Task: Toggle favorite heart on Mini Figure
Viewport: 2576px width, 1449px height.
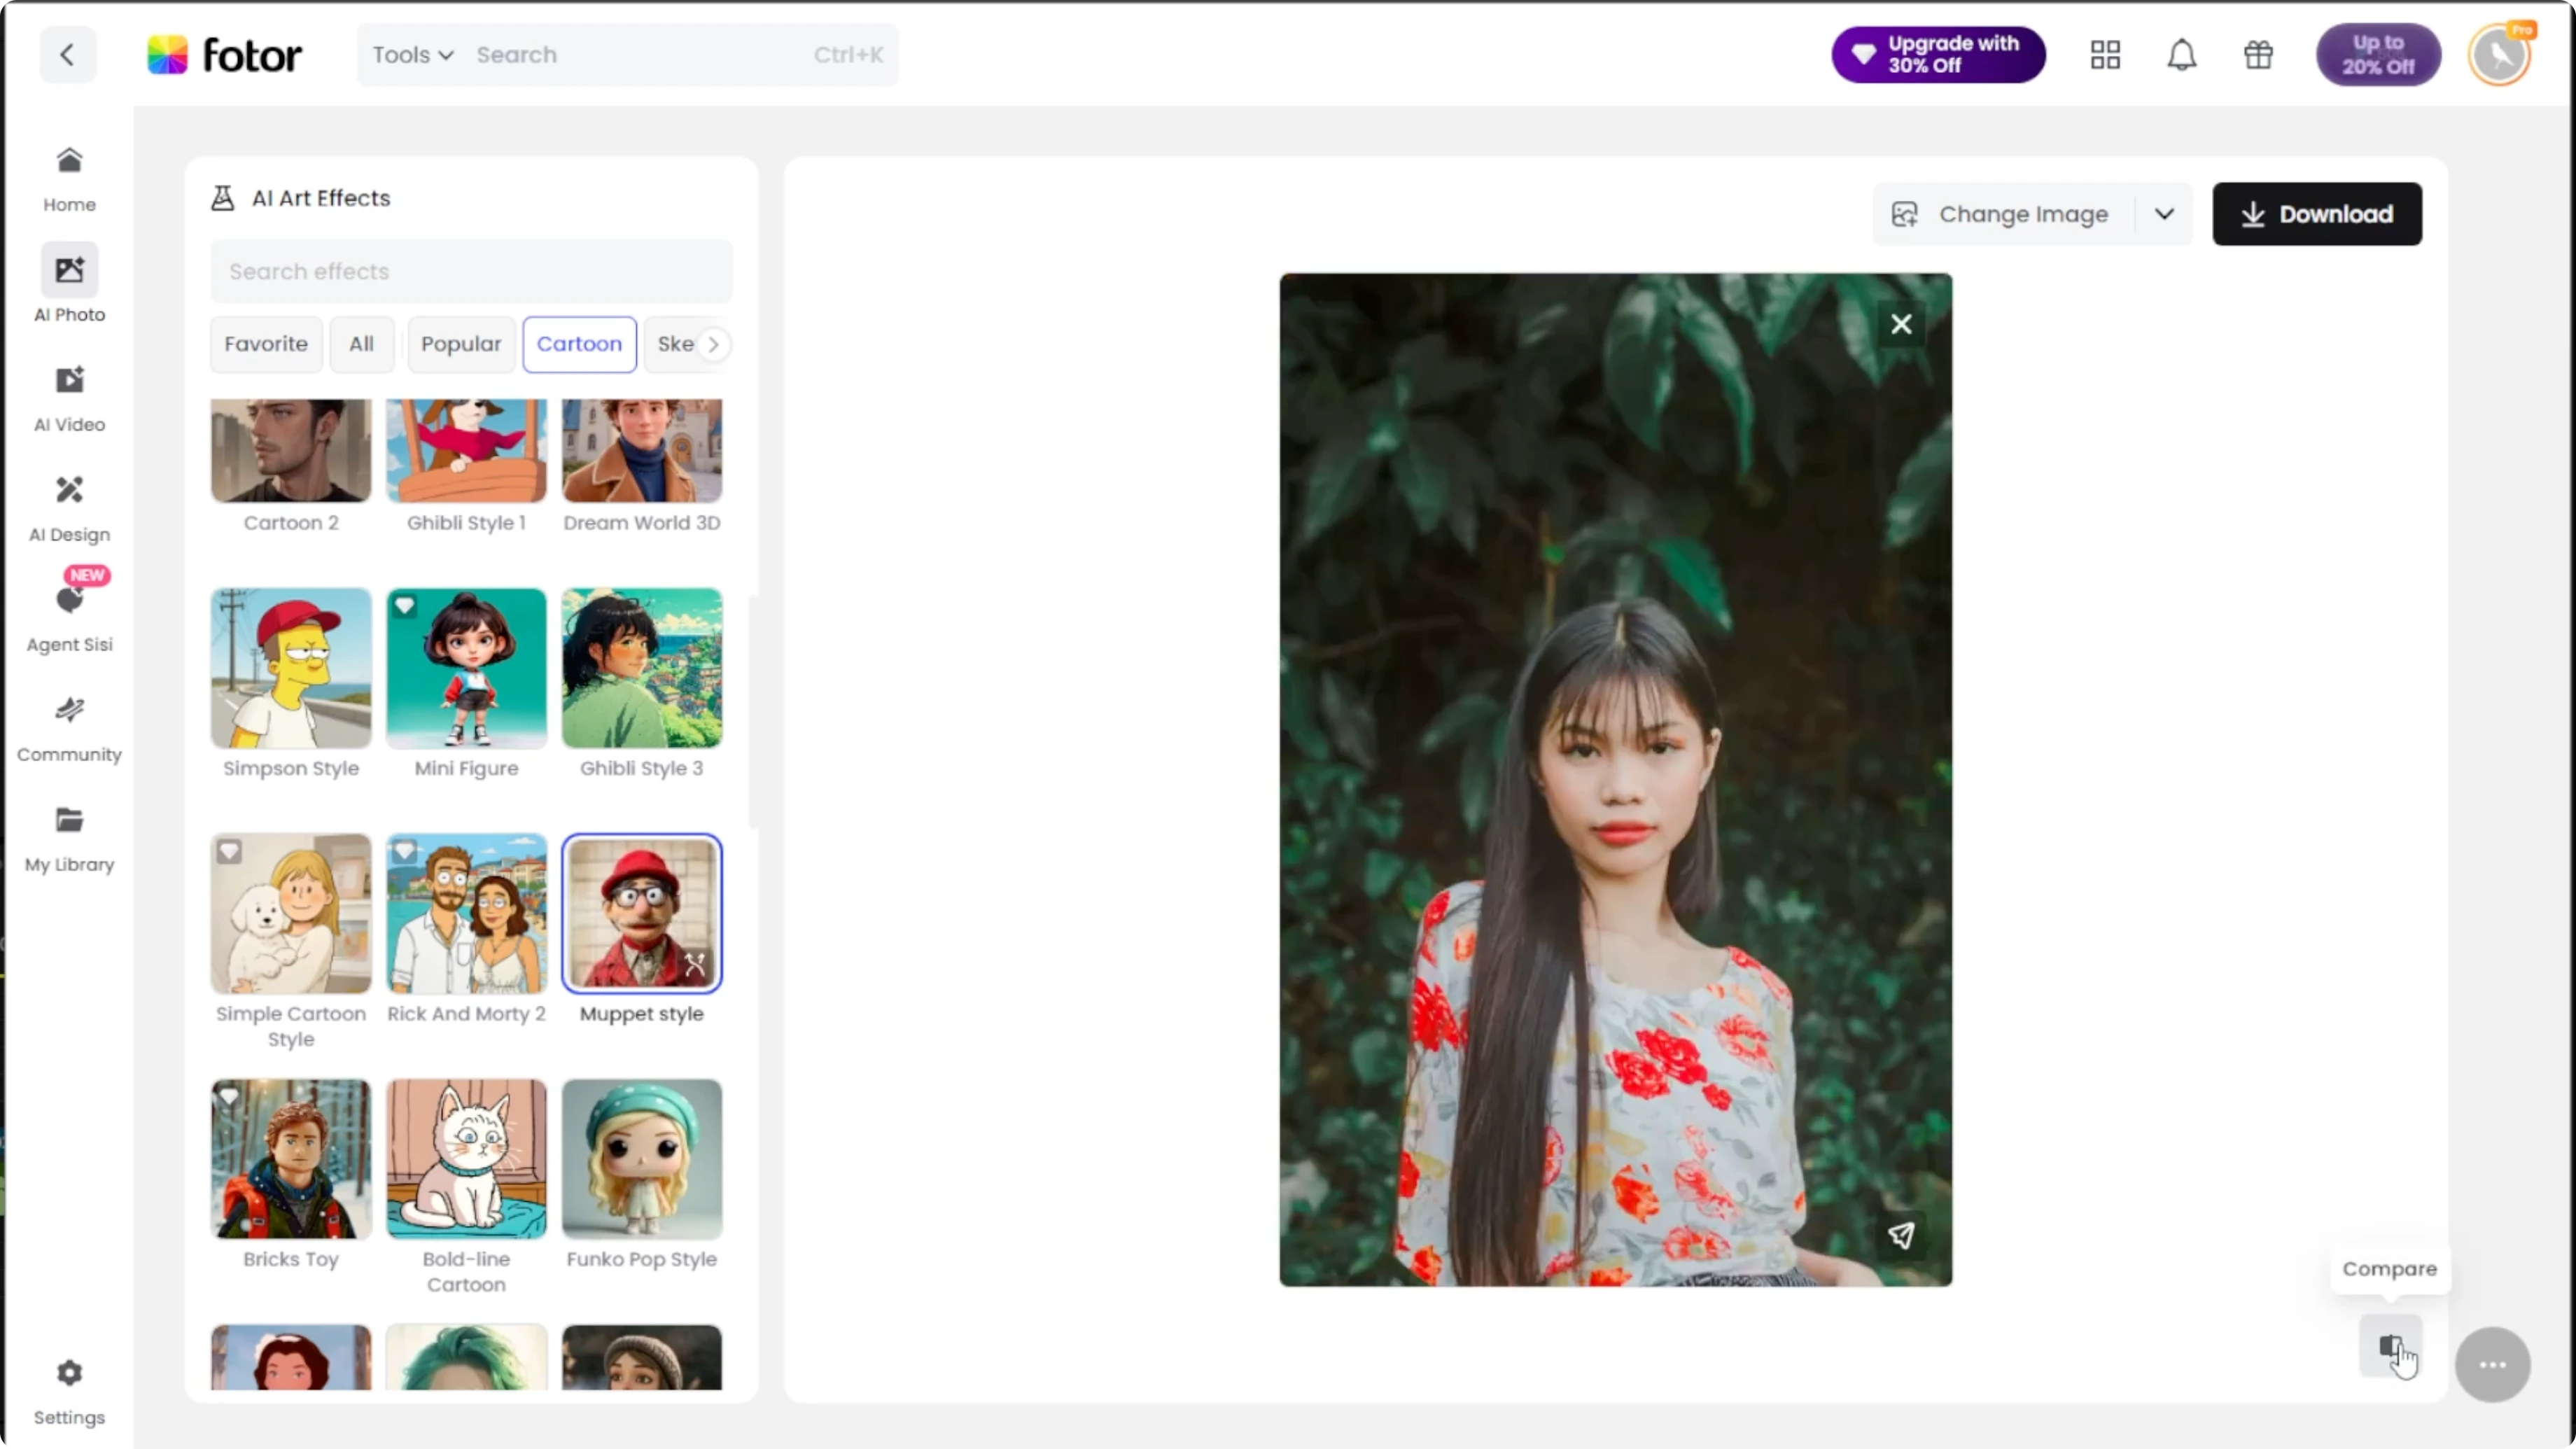Action: [403, 605]
